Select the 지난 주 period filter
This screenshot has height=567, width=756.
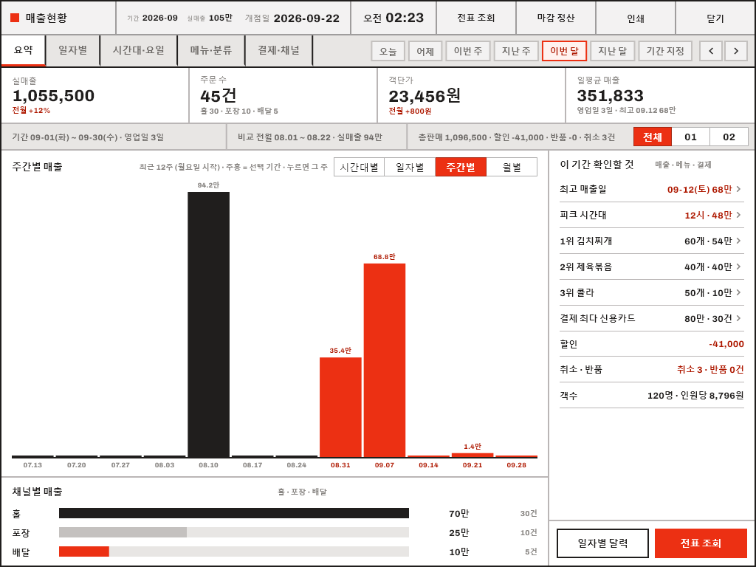516,51
